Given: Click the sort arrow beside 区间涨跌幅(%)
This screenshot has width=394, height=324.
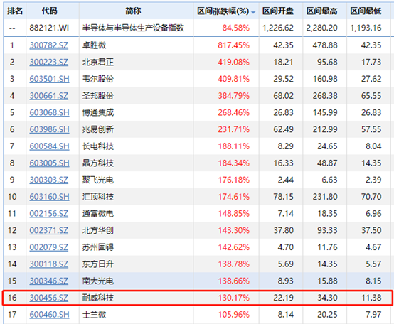Looking at the screenshot, I should click(253, 12).
